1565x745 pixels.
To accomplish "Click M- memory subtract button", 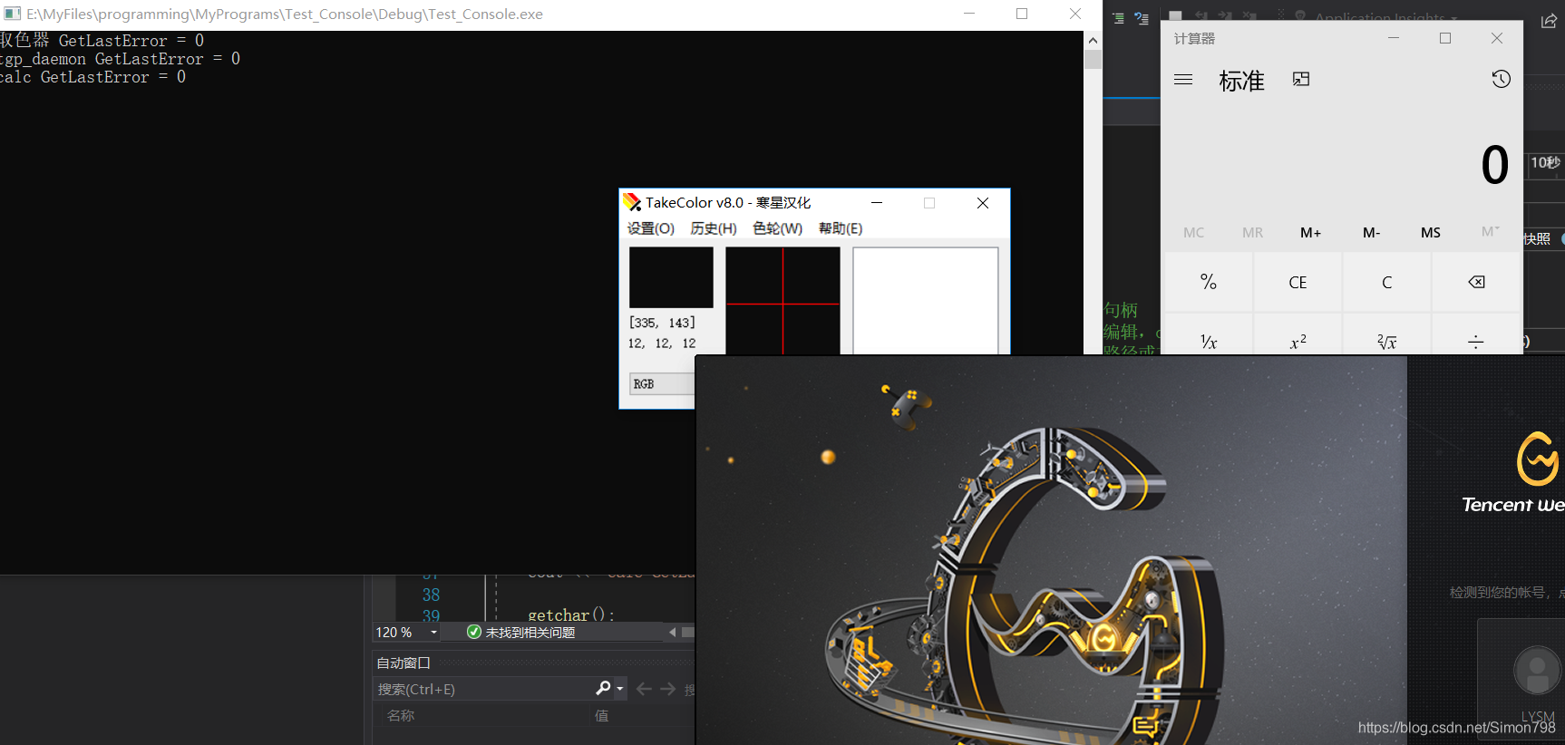I will pyautogui.click(x=1371, y=233).
